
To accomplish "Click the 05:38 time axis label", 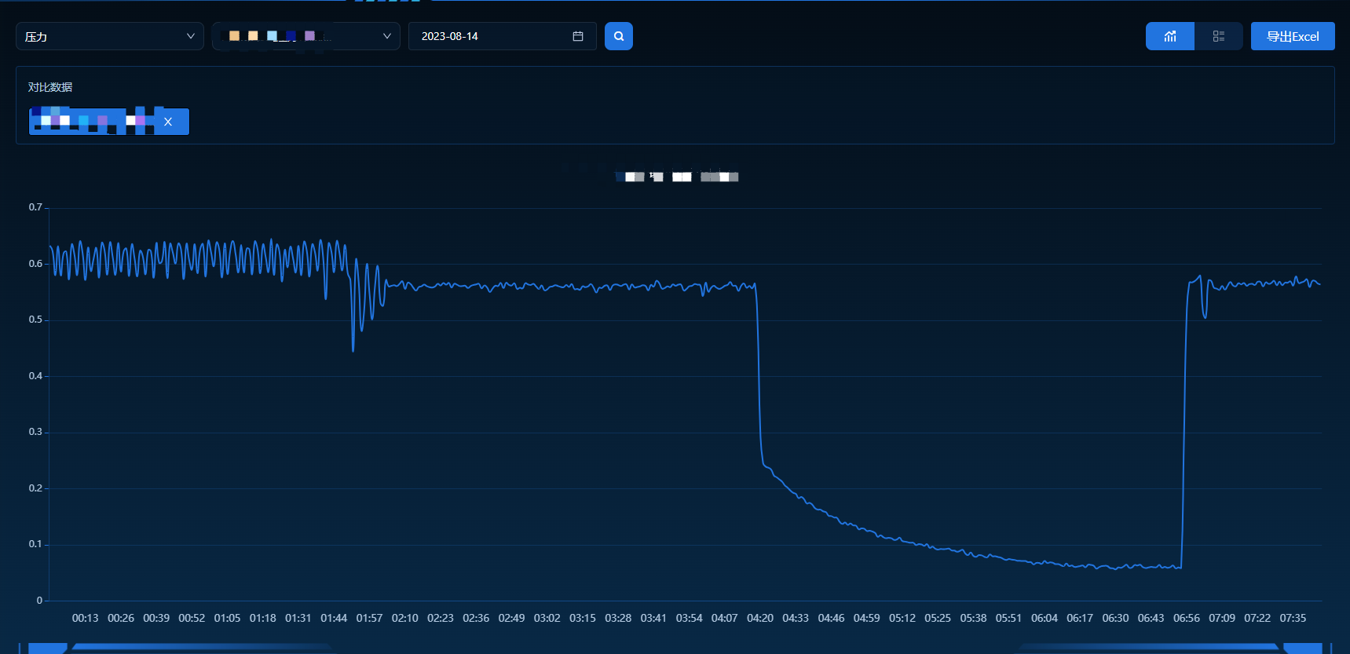I will [974, 618].
